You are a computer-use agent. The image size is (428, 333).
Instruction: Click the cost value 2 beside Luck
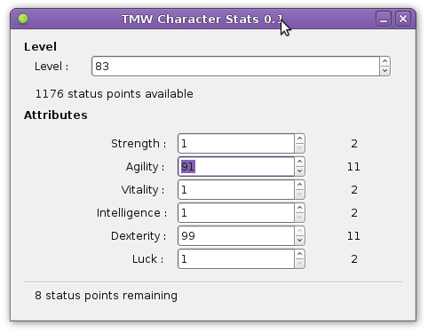pos(354,259)
